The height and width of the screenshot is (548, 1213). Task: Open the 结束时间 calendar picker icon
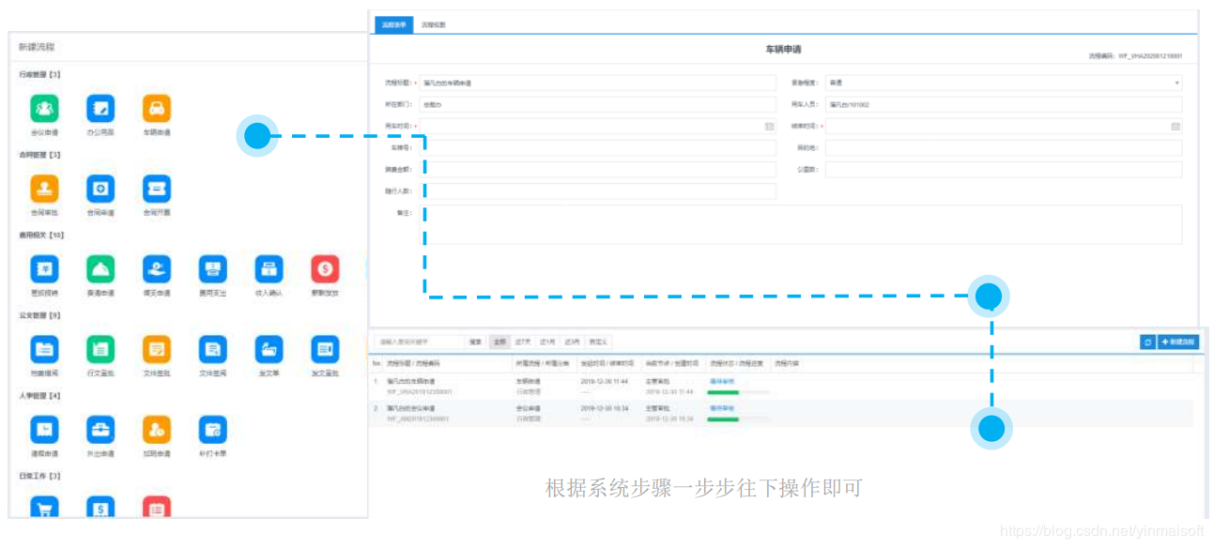point(1175,126)
